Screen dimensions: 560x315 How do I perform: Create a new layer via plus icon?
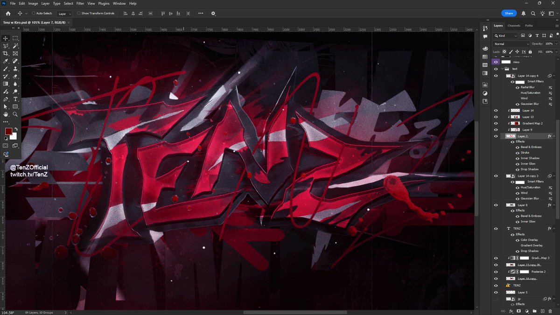pyautogui.click(x=542, y=311)
